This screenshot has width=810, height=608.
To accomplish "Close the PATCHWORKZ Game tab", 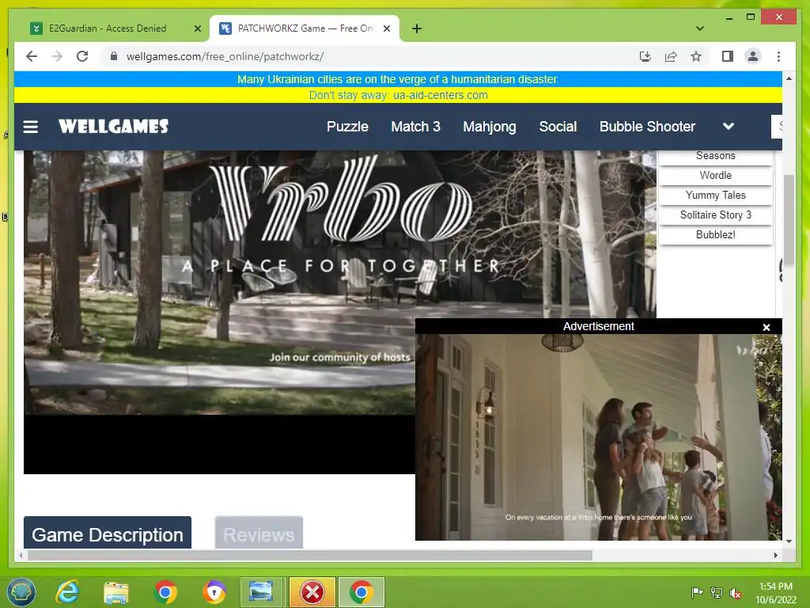I will pyautogui.click(x=386, y=28).
